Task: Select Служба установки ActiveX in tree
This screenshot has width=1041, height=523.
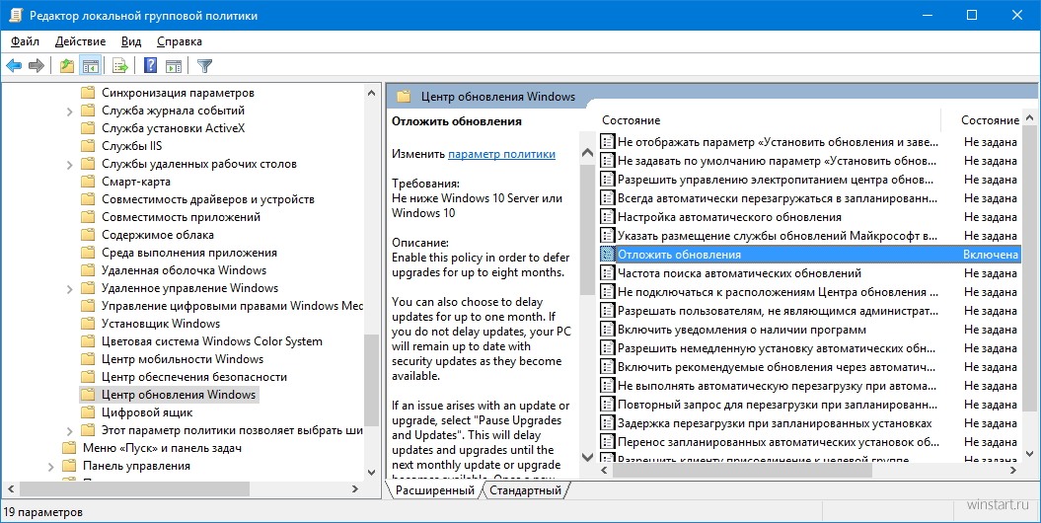Action: coord(174,128)
